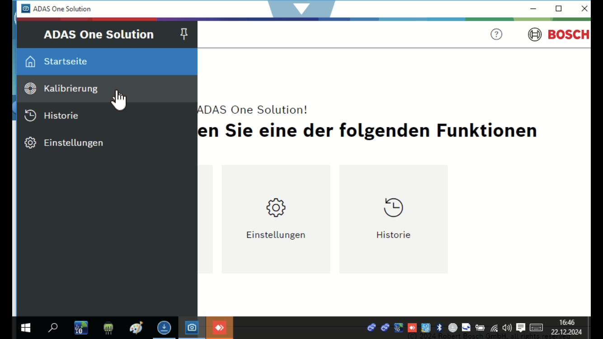Minimize the ADAS One Solution window
Viewport: 603px width, 339px height.
533,9
